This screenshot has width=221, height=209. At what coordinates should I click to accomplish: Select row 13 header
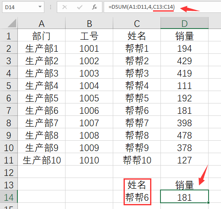[x=9, y=184]
